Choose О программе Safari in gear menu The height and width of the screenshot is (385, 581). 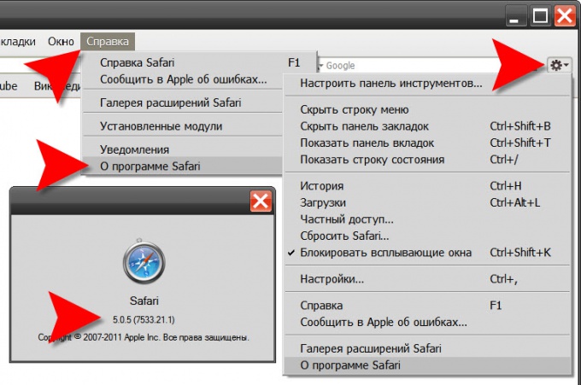tap(427, 365)
